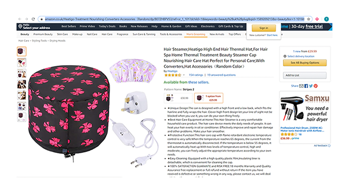The height and width of the screenshot is (196, 352).
Task: Expand the star rating breakdown arrow
Action: point(183,75)
